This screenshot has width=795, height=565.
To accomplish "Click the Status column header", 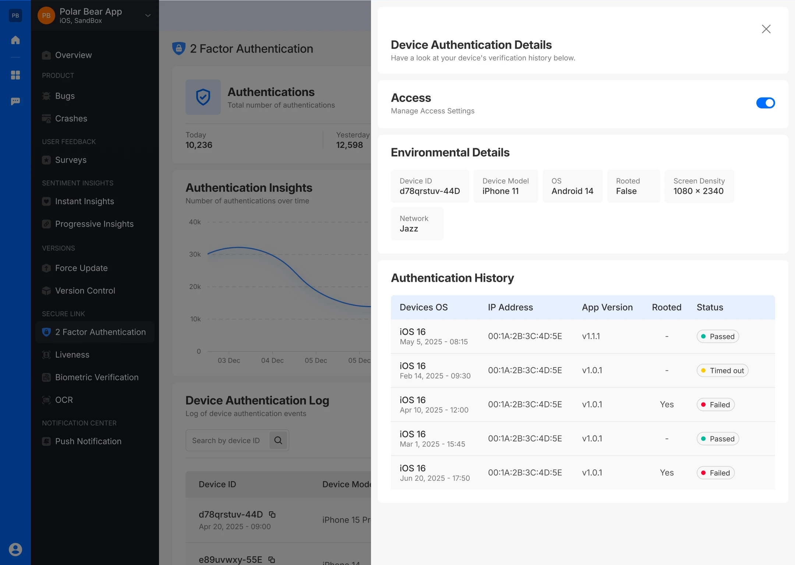I will point(710,307).
